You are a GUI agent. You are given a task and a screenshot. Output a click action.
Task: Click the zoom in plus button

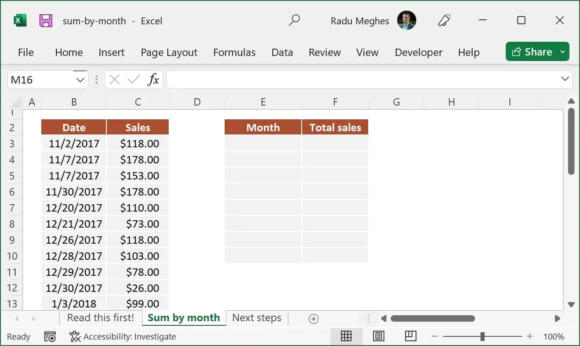tap(530, 336)
